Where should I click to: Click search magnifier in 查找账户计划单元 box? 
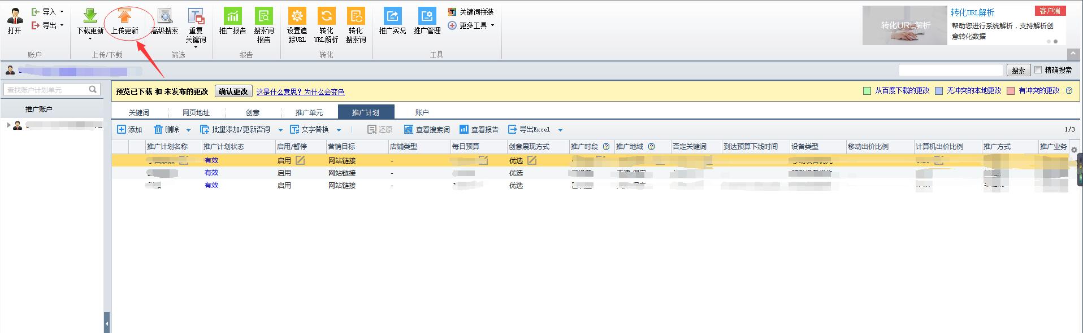point(93,89)
